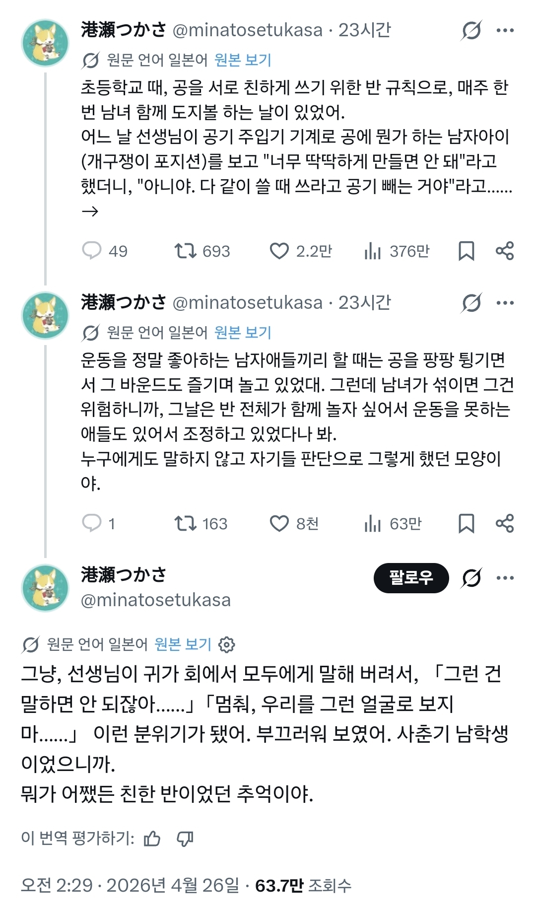
Task: Share the second tweet
Action: tap(505, 523)
